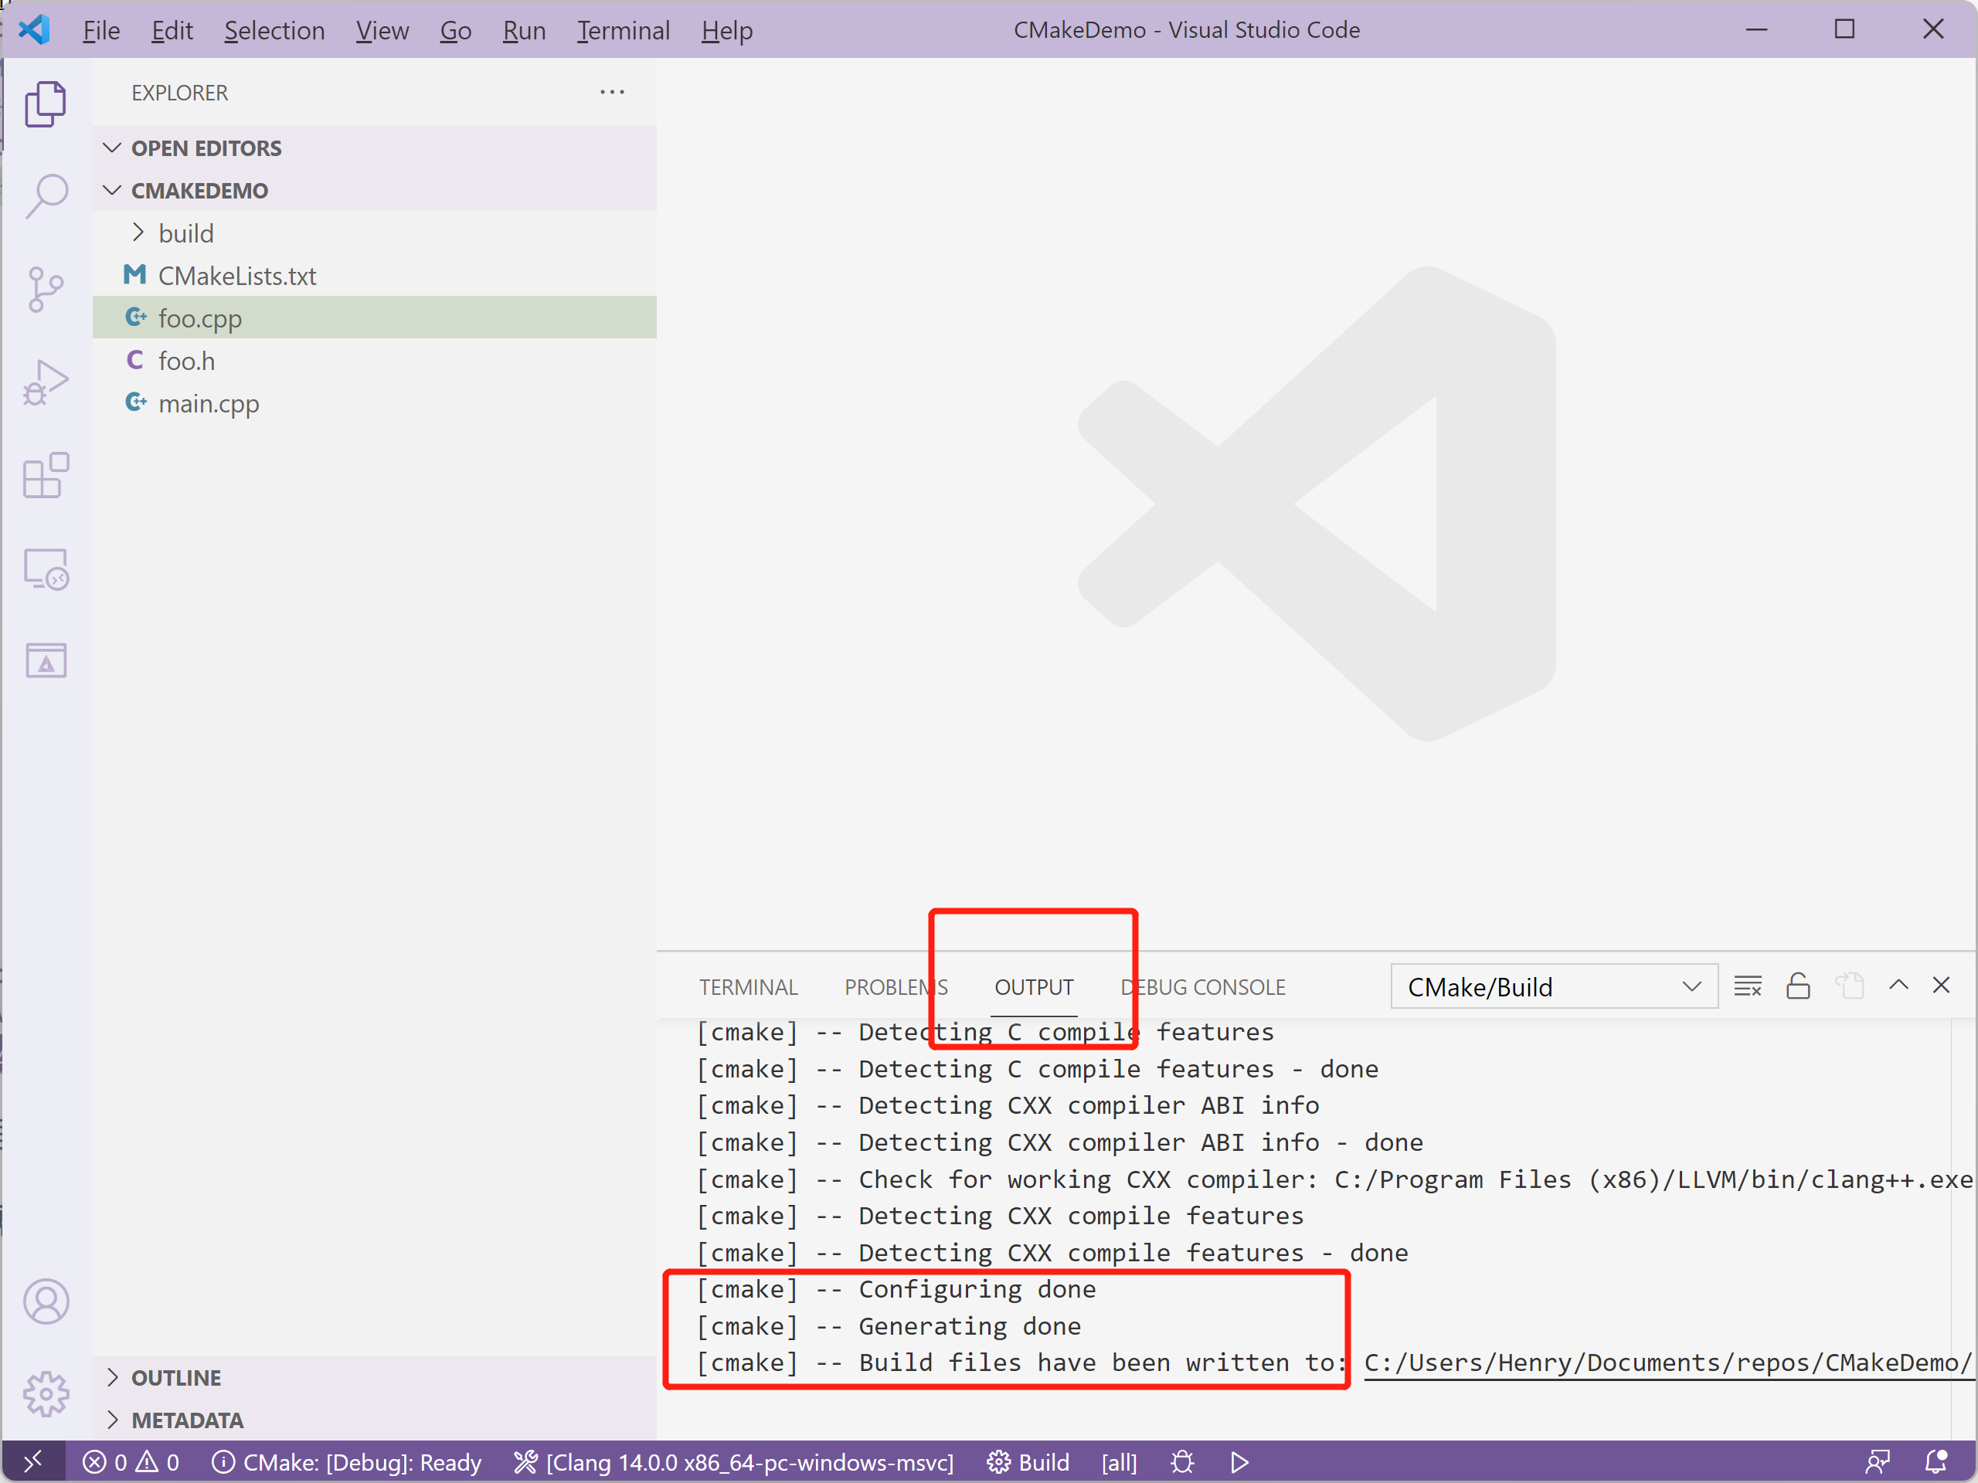This screenshot has height=1483, width=1978.
Task: Open the Edit menu
Action: 172,30
